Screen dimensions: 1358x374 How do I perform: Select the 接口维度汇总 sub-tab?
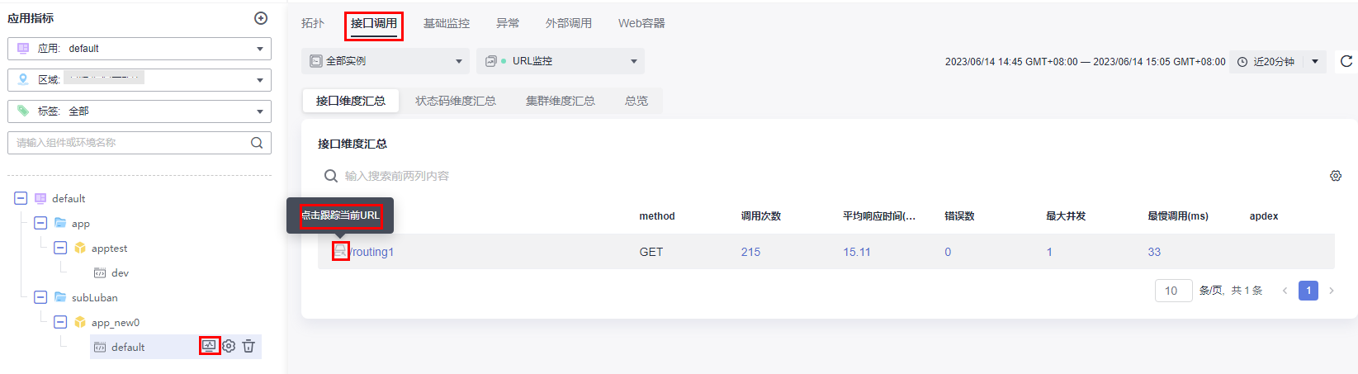click(x=351, y=101)
